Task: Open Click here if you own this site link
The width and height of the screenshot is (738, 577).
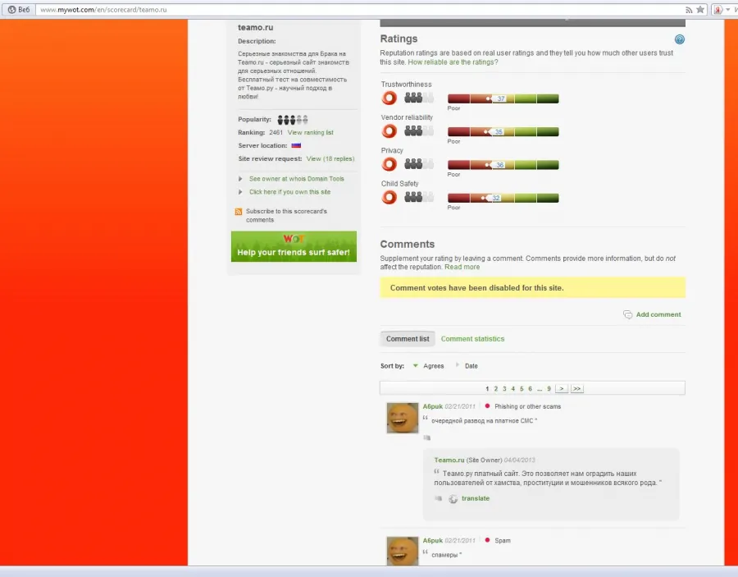Action: click(x=290, y=192)
